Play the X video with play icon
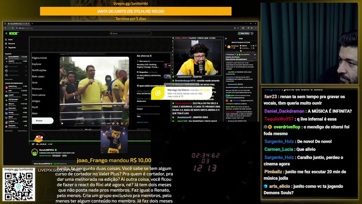Screen dimensions: 362x204 [x=63, y=123]
